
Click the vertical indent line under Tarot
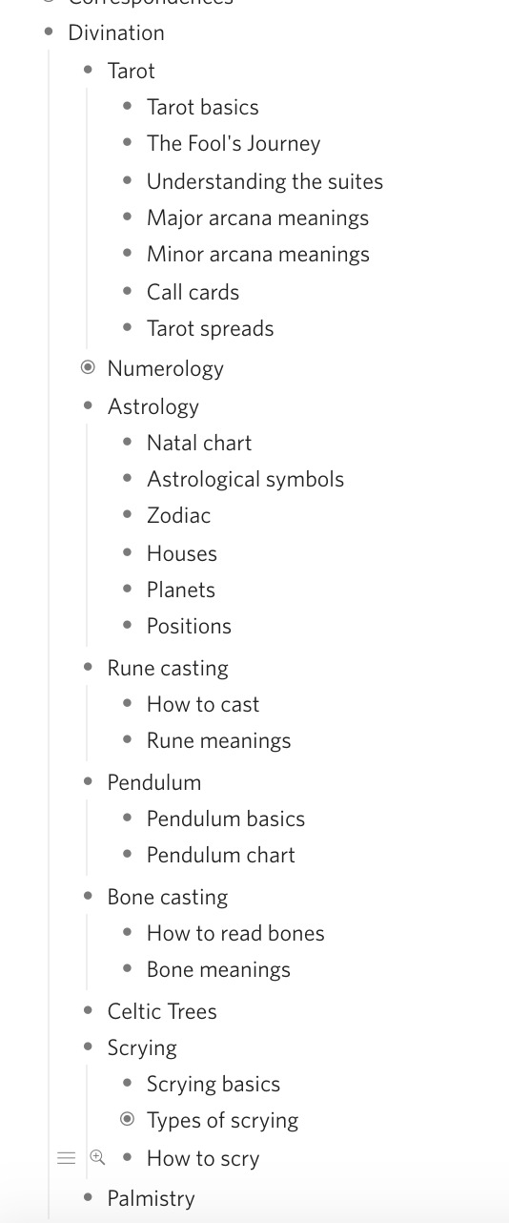click(x=87, y=218)
